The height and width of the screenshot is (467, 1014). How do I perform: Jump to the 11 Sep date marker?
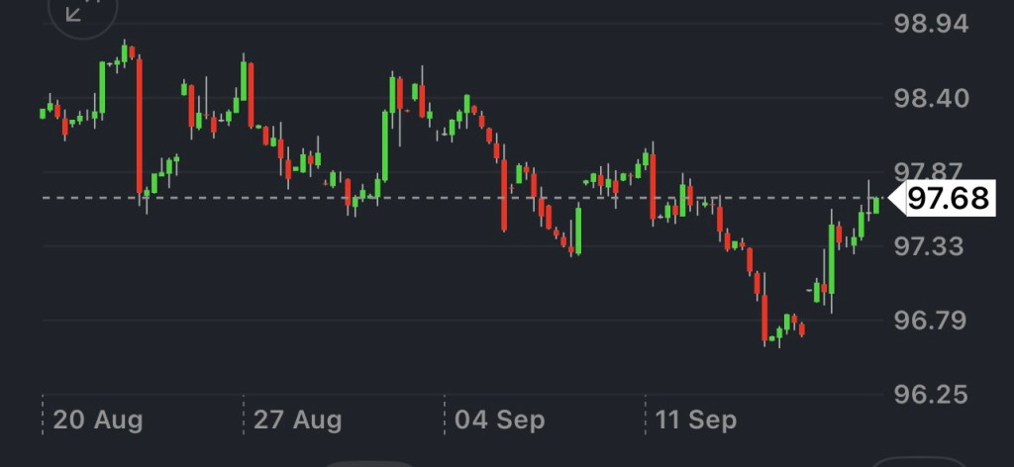point(696,420)
